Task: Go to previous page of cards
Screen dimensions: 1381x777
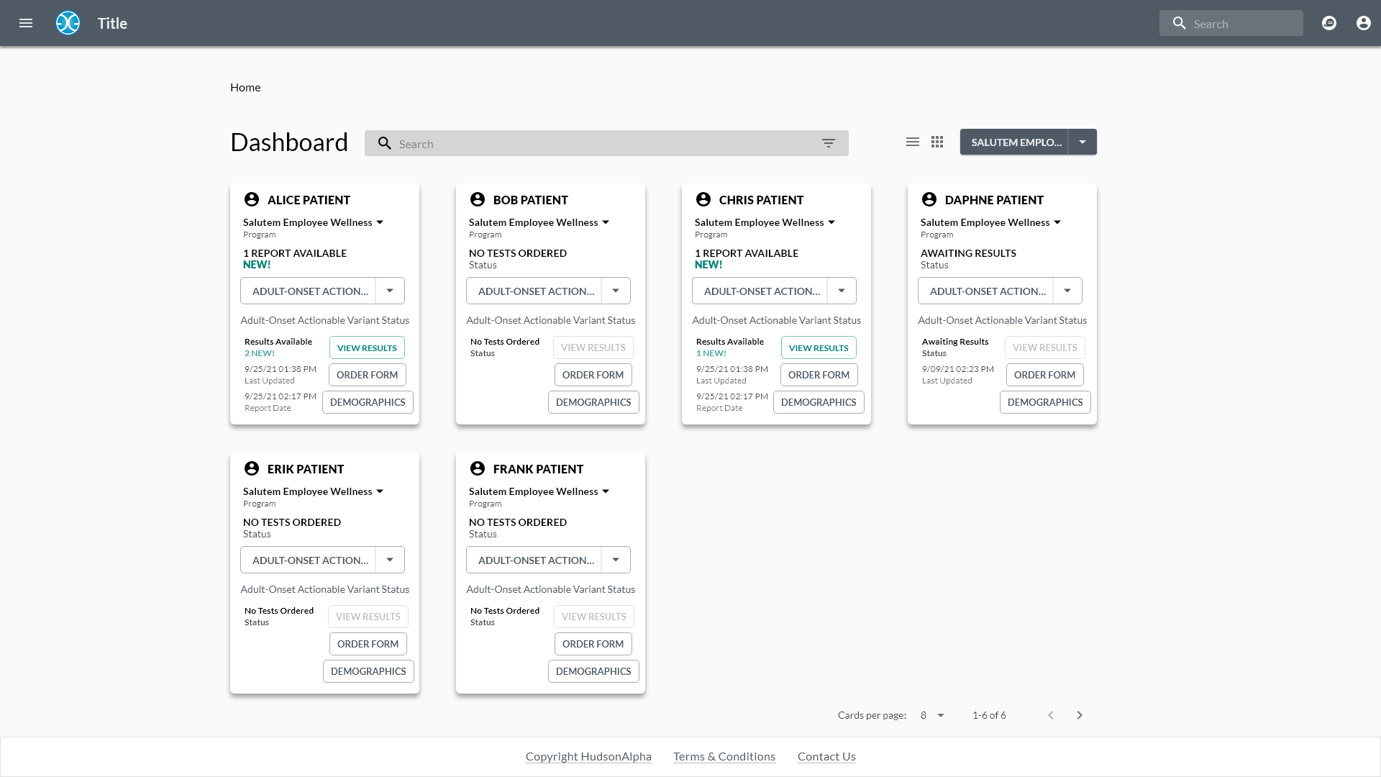Action: click(1051, 715)
